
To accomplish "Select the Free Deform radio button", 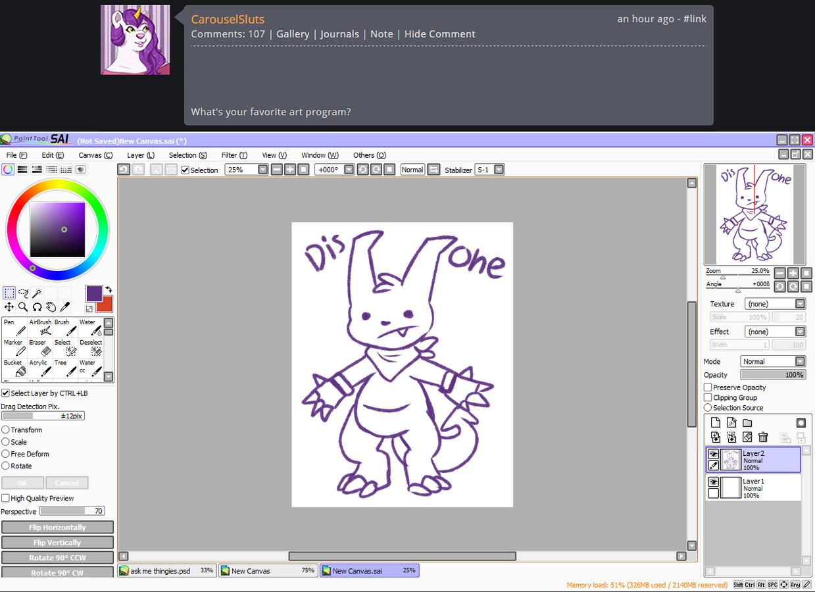I will tap(6, 454).
